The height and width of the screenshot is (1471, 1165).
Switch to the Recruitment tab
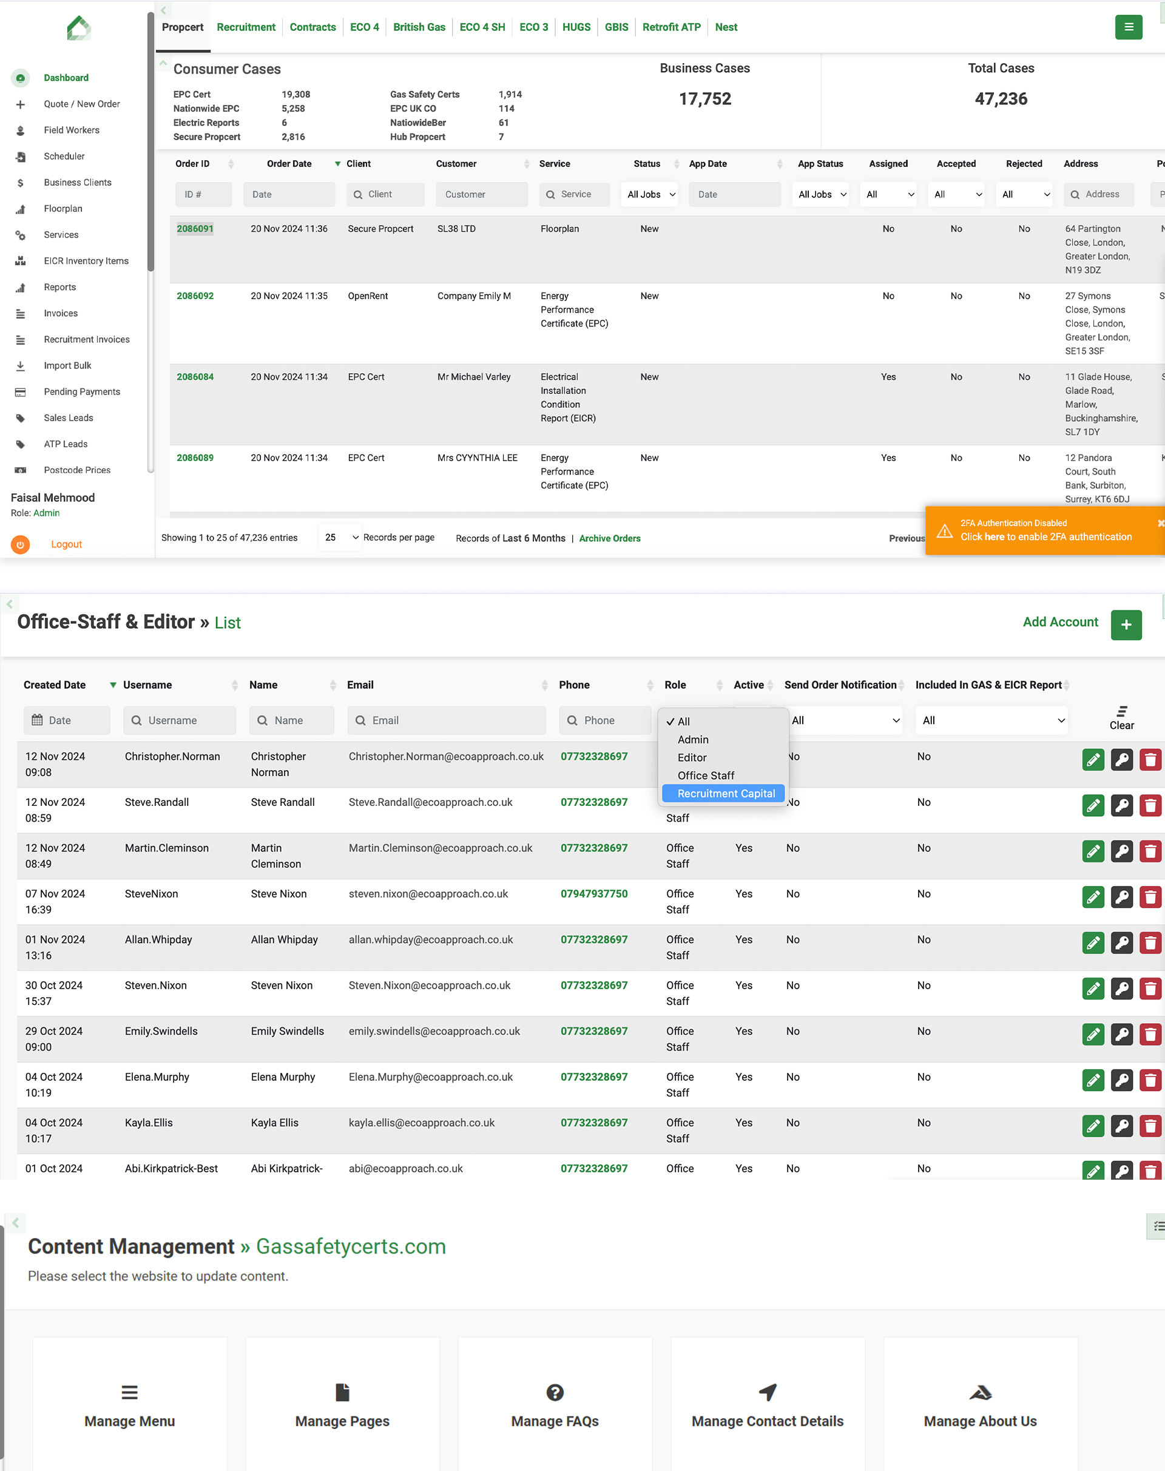[x=246, y=27]
